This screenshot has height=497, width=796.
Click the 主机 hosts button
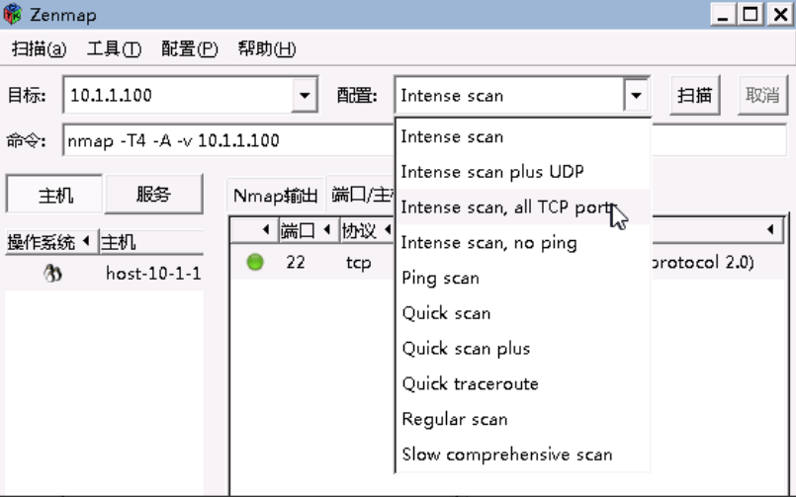click(x=54, y=195)
